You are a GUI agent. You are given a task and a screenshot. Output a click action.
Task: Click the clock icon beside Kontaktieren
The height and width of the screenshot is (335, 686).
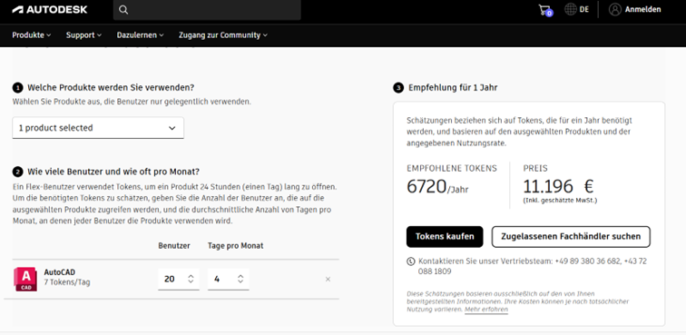pos(410,261)
